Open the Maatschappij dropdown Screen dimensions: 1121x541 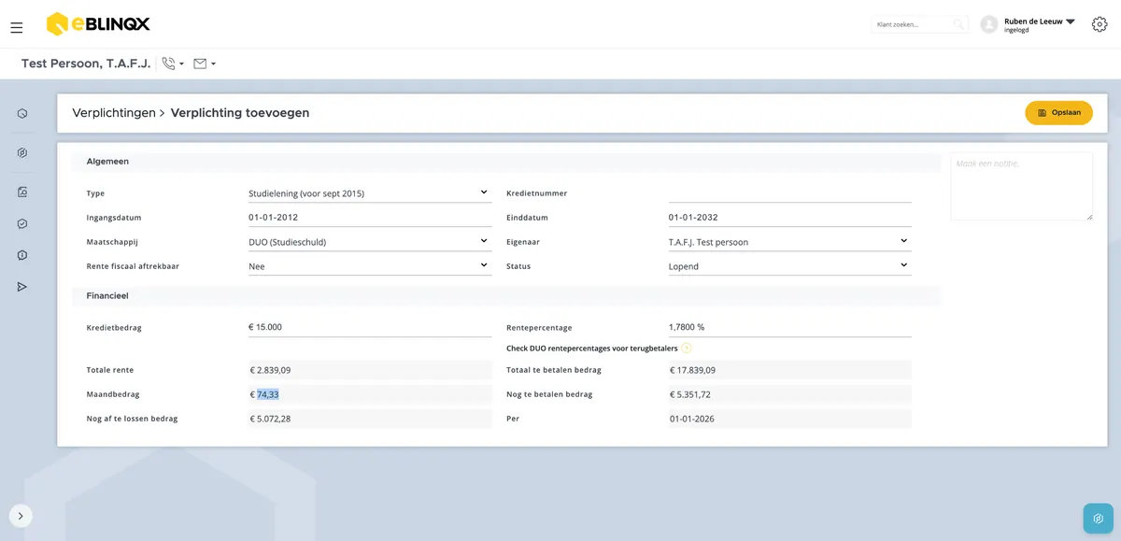(x=370, y=242)
